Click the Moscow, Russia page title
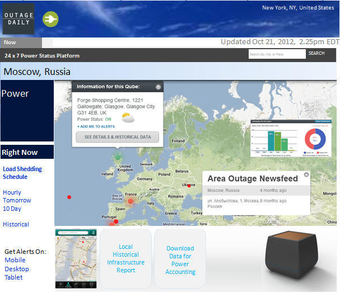 37,72
